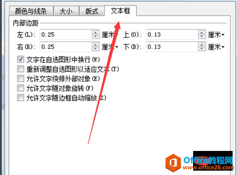Decrease the 左(L) margin with down arrow
This screenshot has width=237, height=175.
click(x=95, y=37)
